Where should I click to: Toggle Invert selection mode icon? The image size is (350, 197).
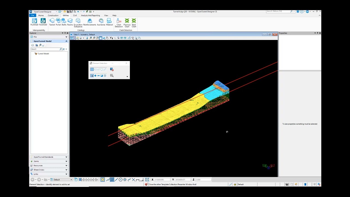click(x=102, y=76)
